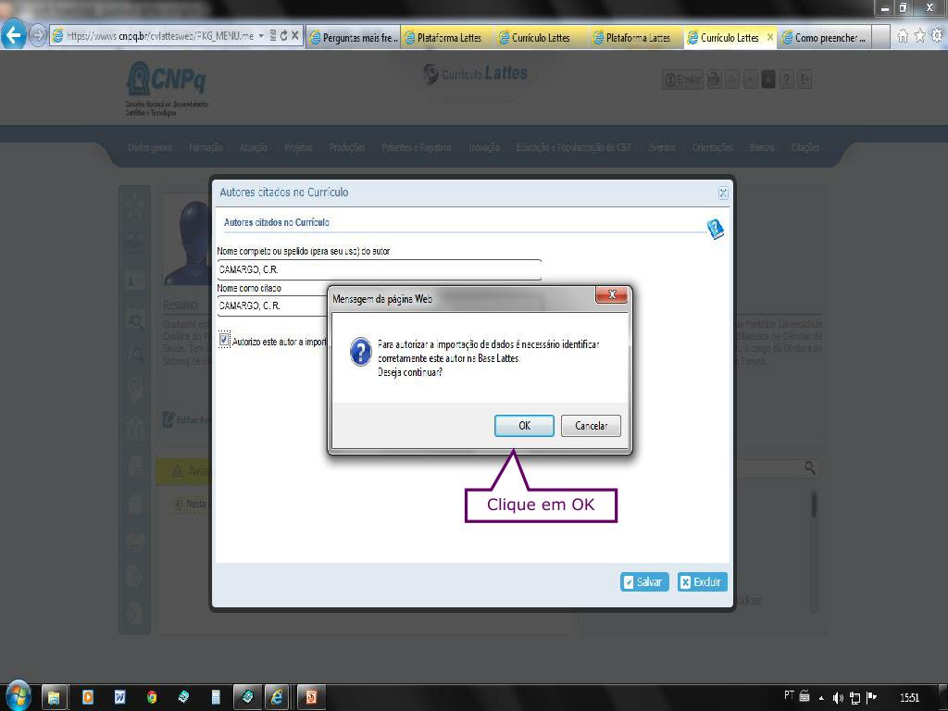Click the question mark help icon in Lattes toolbar
Image resolution: width=948 pixels, height=711 pixels.
(787, 80)
